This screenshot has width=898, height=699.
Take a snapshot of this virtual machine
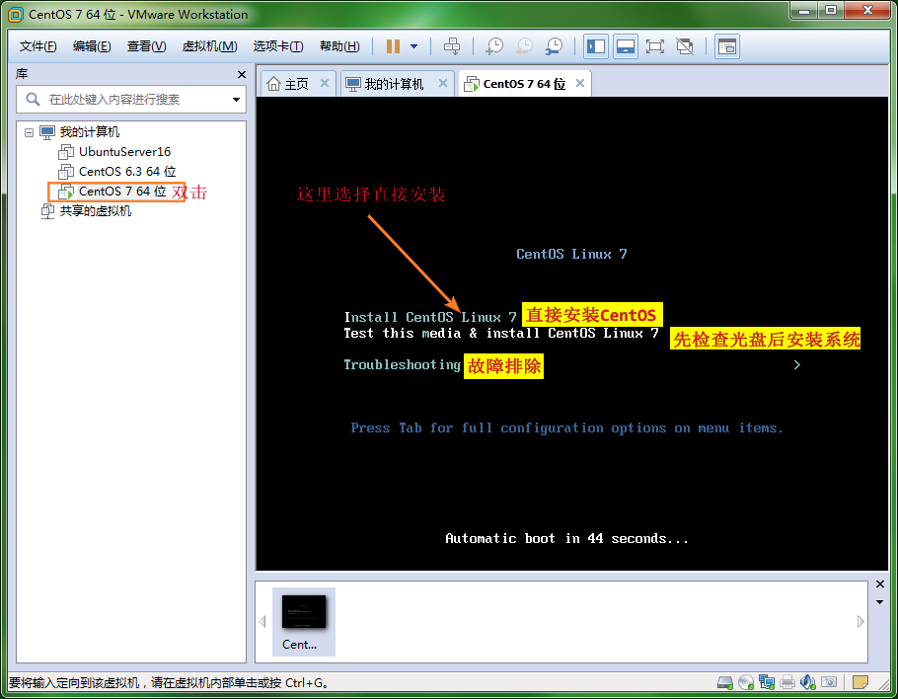coord(494,46)
